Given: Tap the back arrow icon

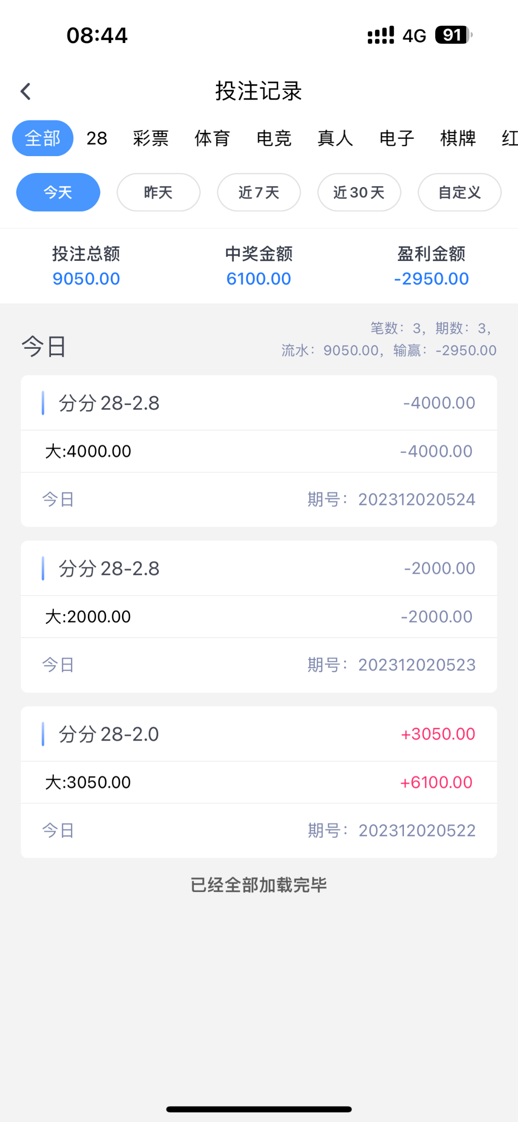Looking at the screenshot, I should coord(26,92).
